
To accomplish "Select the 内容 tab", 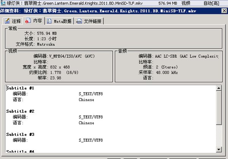I will 33,20.
